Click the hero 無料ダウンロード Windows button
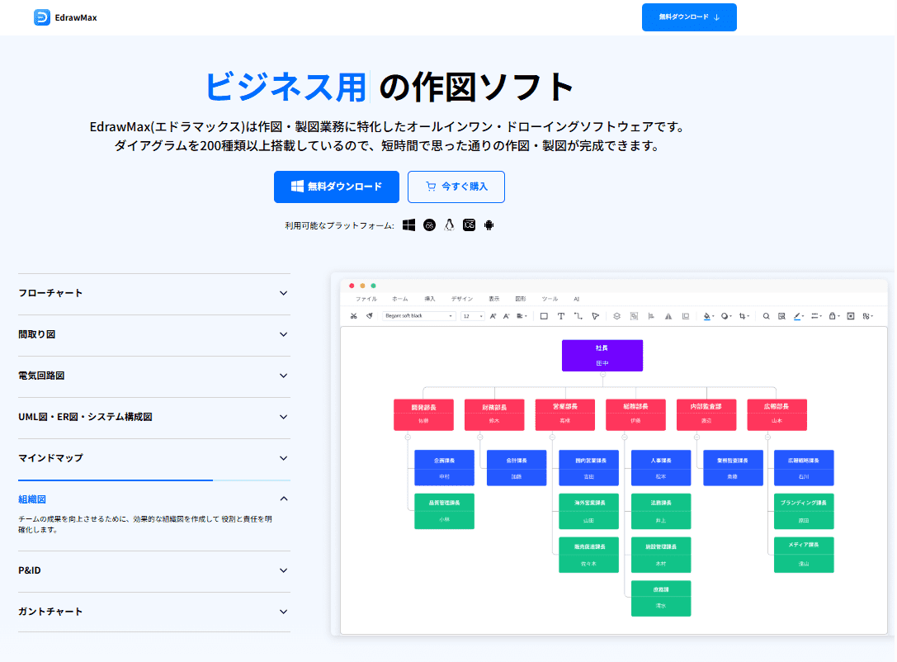Viewport: 897px width, 662px height. [337, 187]
